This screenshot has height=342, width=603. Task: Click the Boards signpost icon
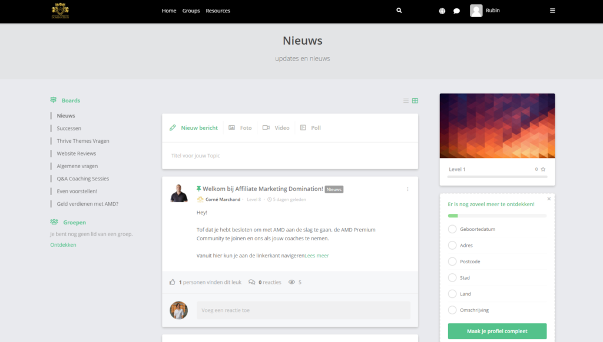(54, 100)
